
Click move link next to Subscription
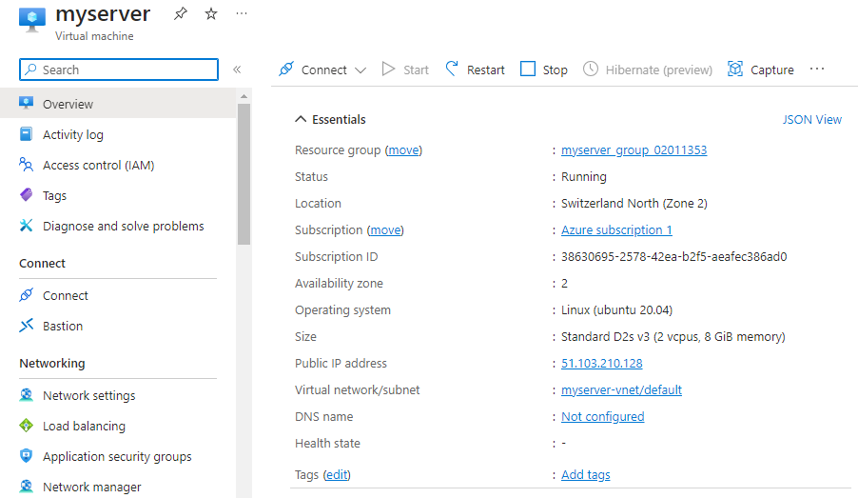pyautogui.click(x=385, y=230)
